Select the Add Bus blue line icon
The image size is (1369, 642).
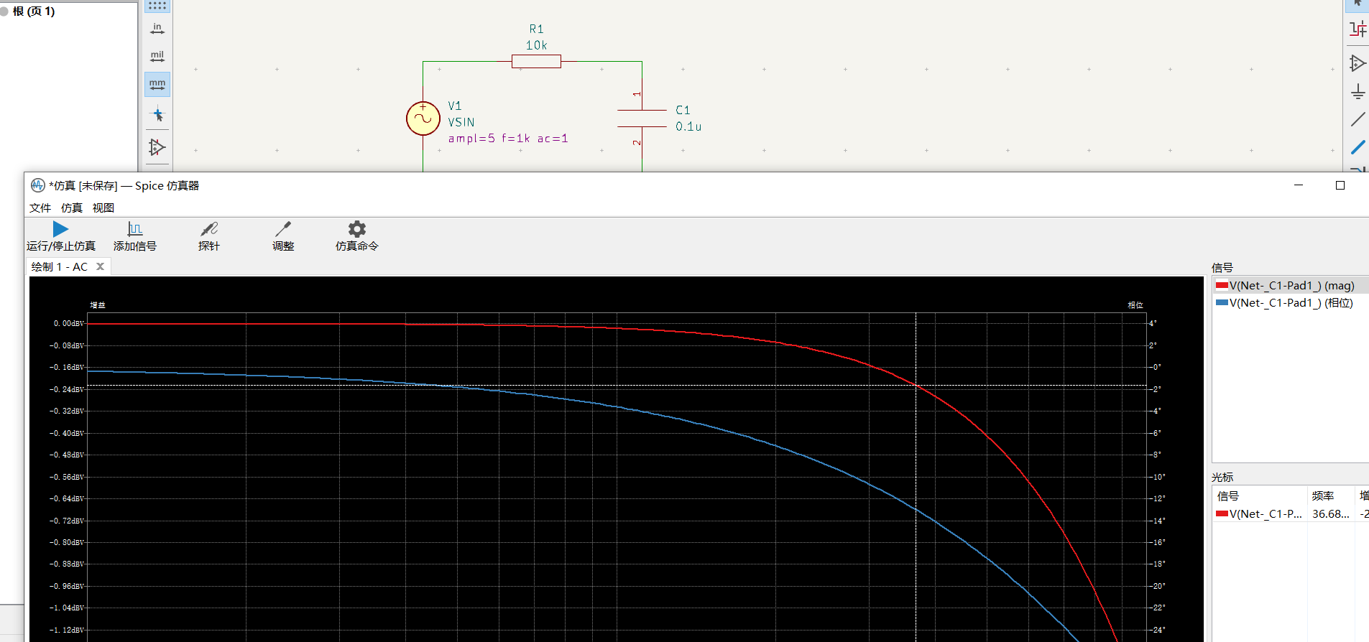pyautogui.click(x=1358, y=147)
